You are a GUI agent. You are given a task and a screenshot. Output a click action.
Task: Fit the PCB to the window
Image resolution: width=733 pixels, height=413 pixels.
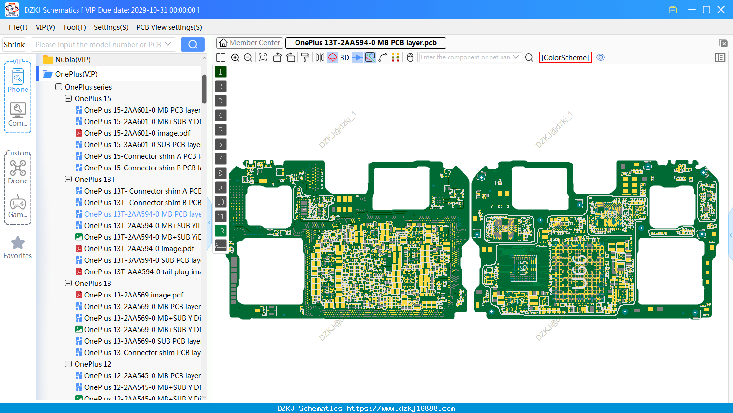point(263,58)
